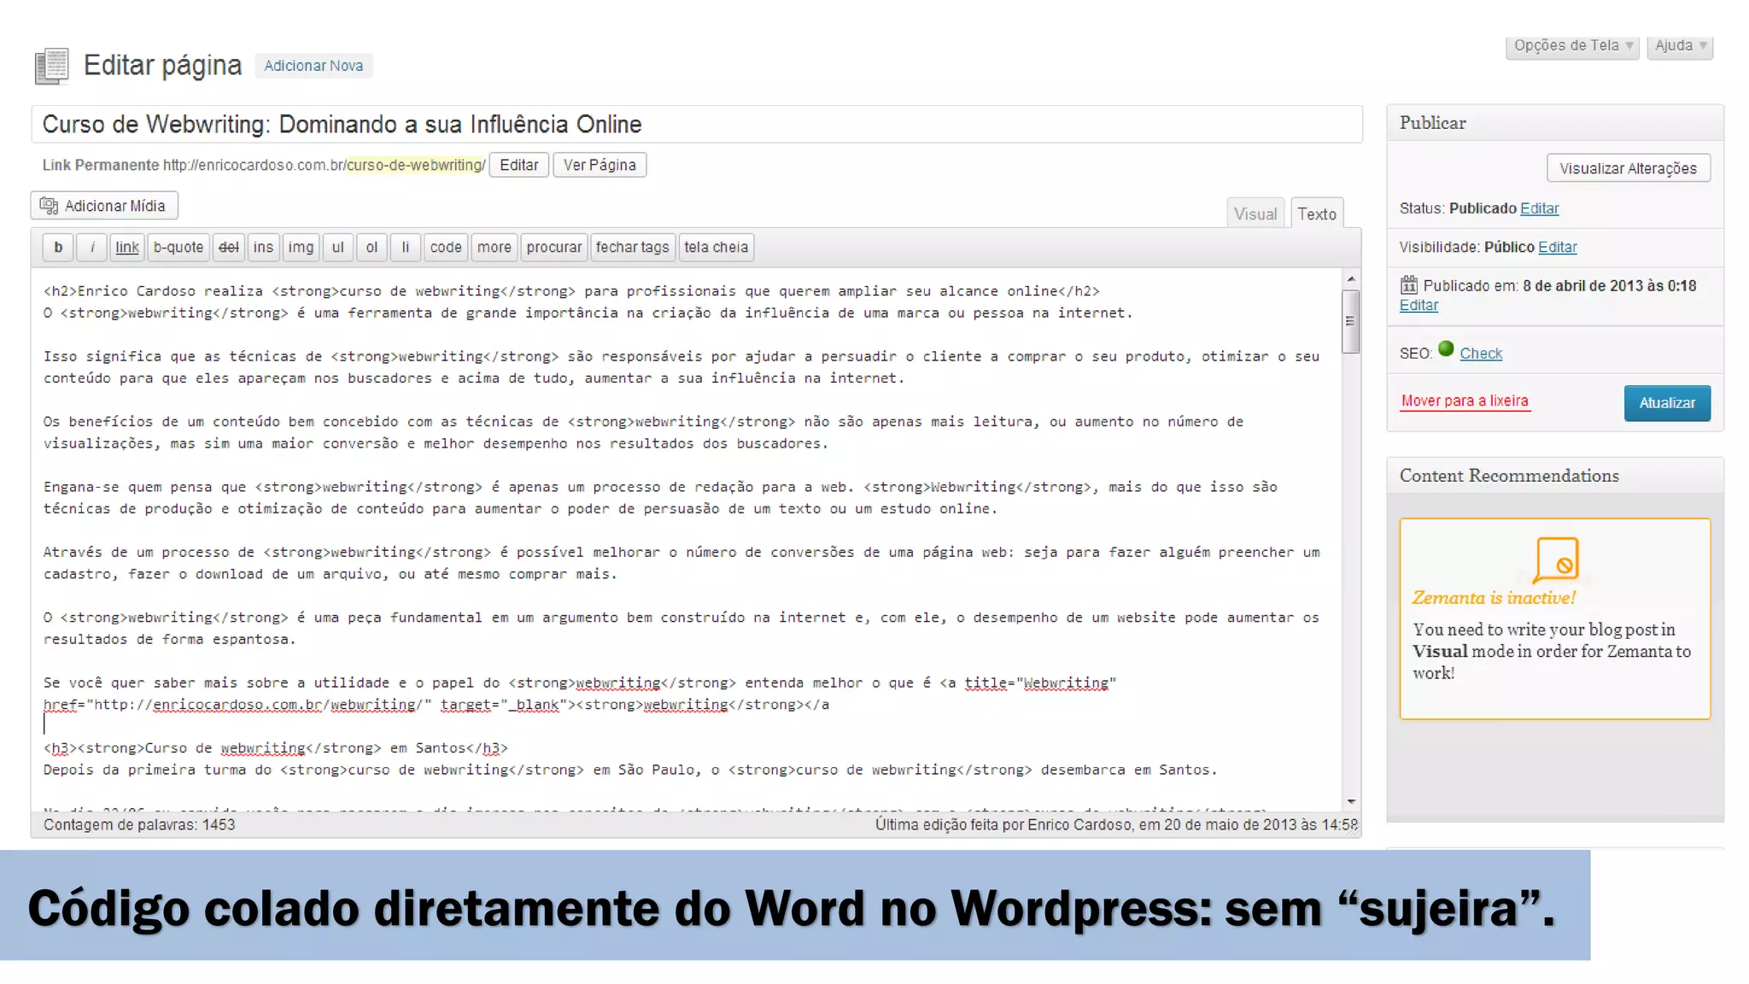1749x984 pixels.
Task: Insert the more tag
Action: click(494, 247)
